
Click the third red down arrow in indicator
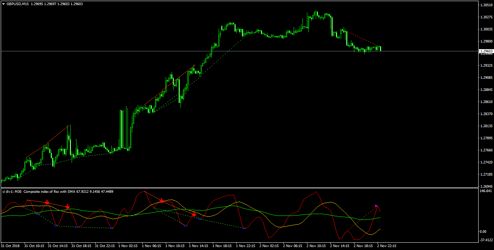[x=162, y=201]
